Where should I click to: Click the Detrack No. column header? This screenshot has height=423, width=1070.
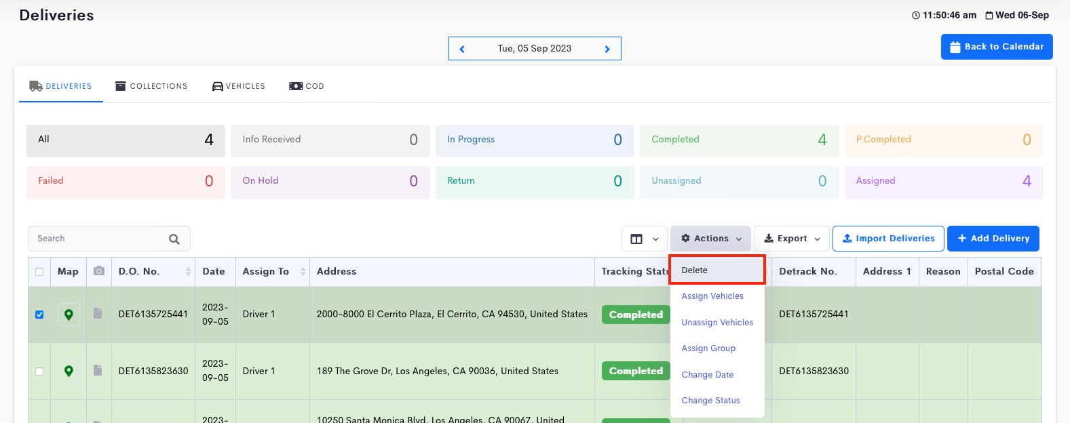[808, 271]
